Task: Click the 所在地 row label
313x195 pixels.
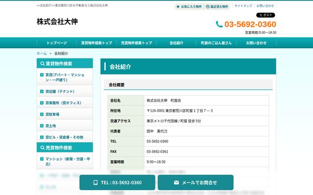Action: [x=115, y=111]
